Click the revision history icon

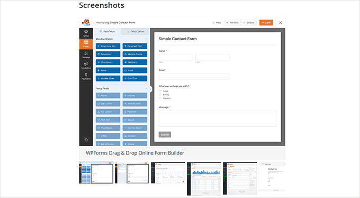tap(86, 140)
